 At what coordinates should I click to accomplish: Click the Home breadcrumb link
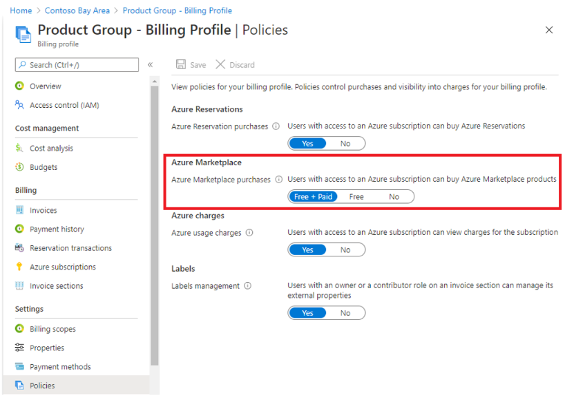[x=21, y=11]
